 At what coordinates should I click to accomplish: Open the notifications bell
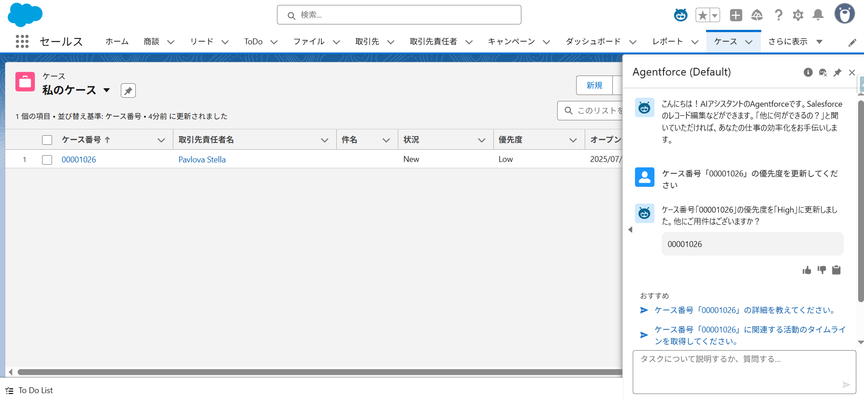818,15
